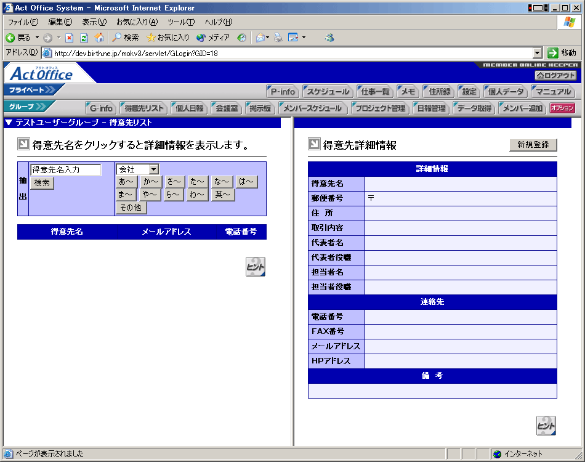Click the 得意先名入力 text field
Viewport: 585px width, 462px height.
65,170
